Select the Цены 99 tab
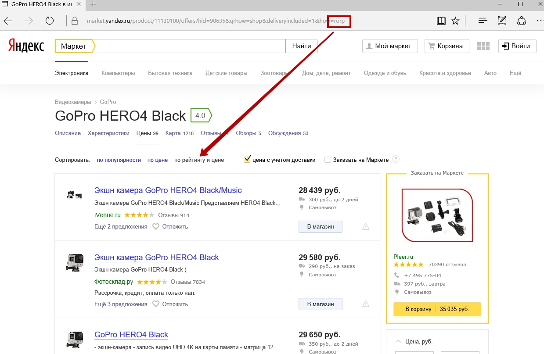The width and height of the screenshot is (544, 354). click(148, 133)
